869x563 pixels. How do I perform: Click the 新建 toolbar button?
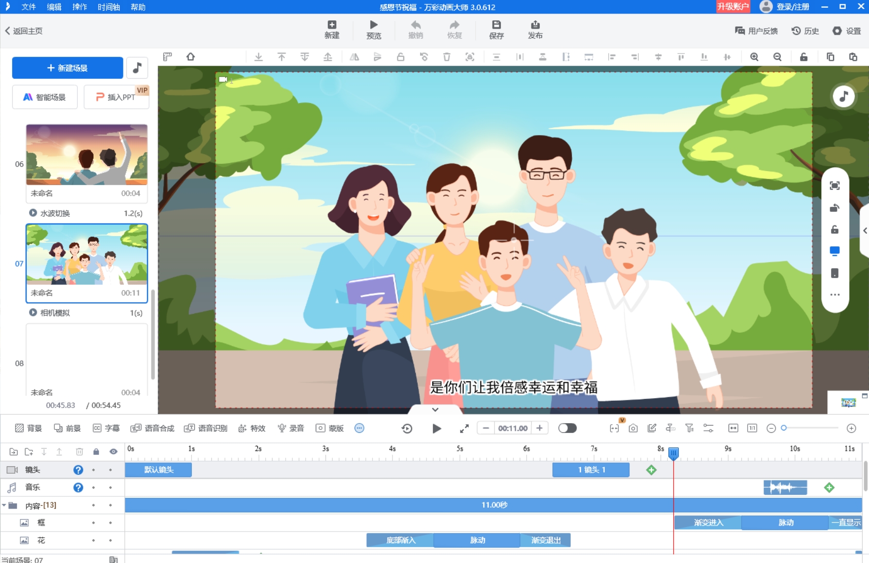pyautogui.click(x=332, y=30)
